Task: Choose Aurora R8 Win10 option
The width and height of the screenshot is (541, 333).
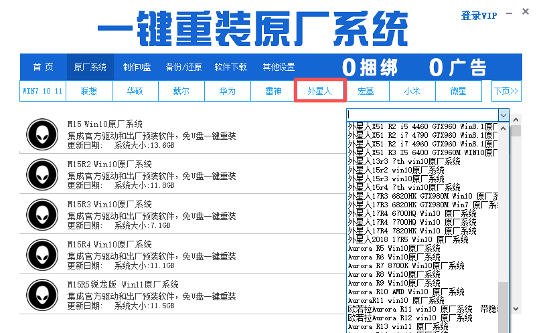Action: [422, 274]
